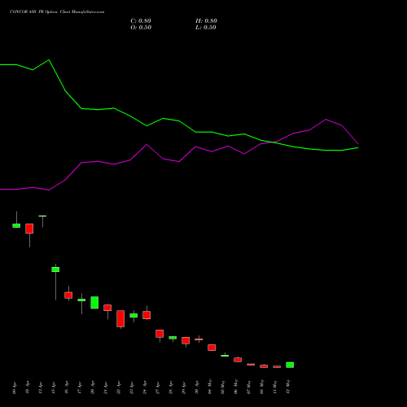Image resolution: width=407 pixels, height=407 pixels.
Task: Select the 12 May date label
Action: (x=288, y=387)
